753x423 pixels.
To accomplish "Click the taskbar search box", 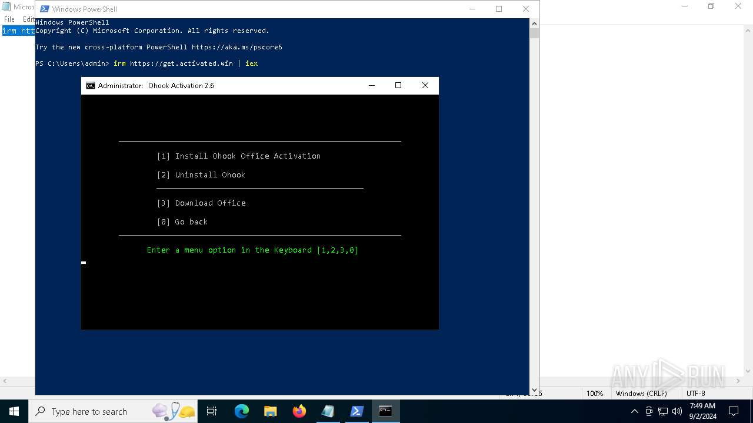I will (x=113, y=411).
